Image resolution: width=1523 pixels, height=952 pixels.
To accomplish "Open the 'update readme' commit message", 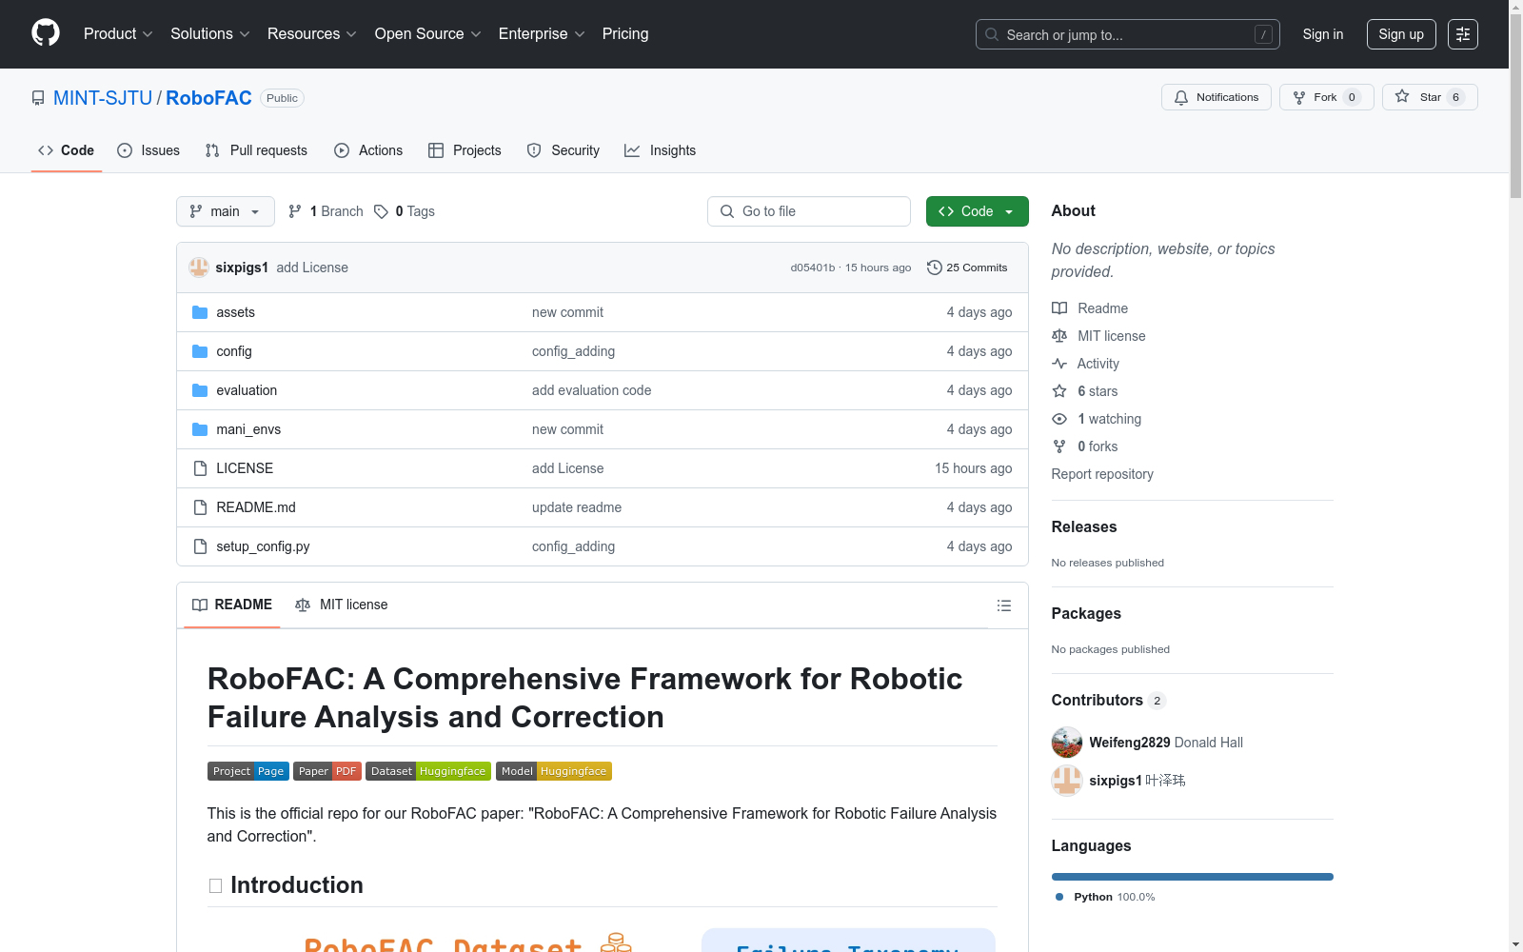I will (577, 507).
